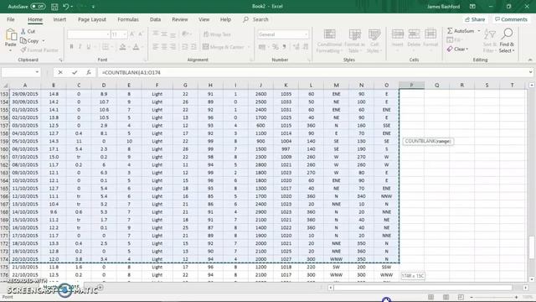This screenshot has width=536, height=302.
Task: Click the AutoSum sigma button
Action: (x=461, y=31)
